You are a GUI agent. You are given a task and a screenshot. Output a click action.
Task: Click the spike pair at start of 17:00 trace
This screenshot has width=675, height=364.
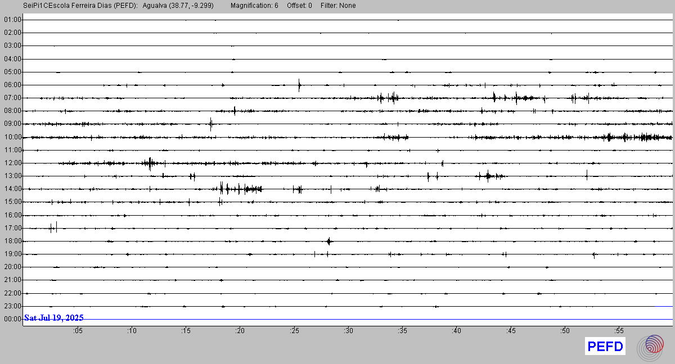(x=53, y=228)
